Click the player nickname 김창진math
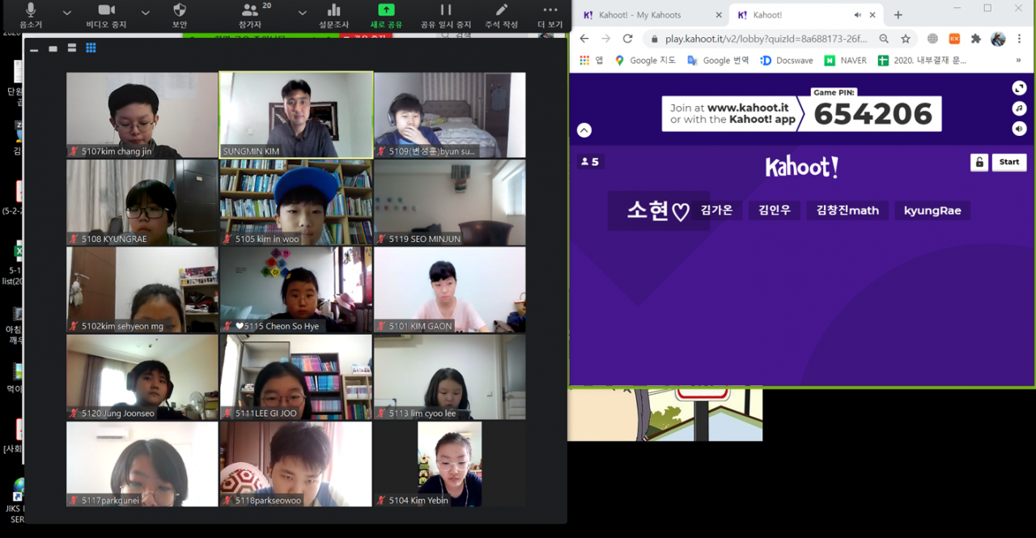The width and height of the screenshot is (1036, 538). pyautogui.click(x=847, y=210)
